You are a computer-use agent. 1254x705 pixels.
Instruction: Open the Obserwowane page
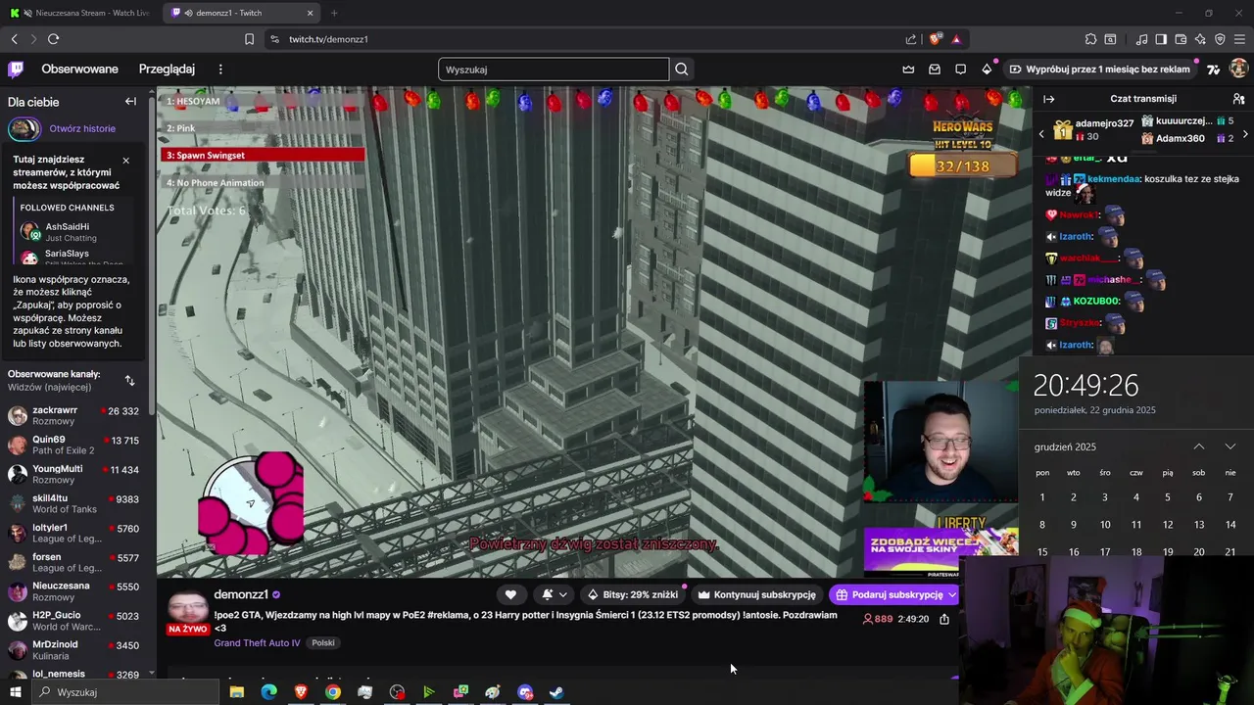tap(79, 70)
